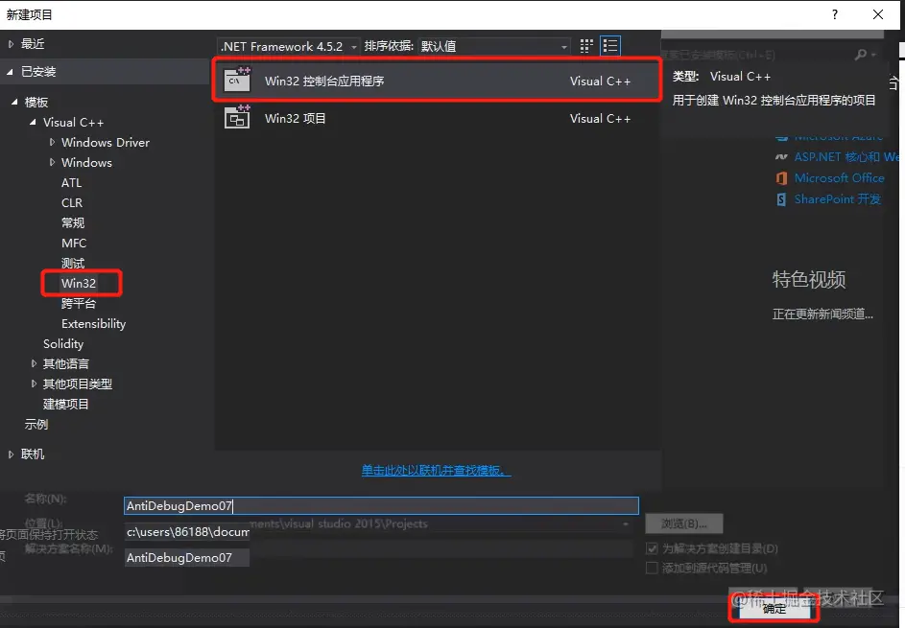Click the ASP.NET icon in background window
Screen dimensions: 905x628
tap(781, 157)
